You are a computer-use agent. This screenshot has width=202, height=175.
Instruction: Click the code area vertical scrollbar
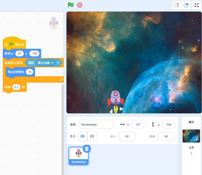click(x=63, y=129)
